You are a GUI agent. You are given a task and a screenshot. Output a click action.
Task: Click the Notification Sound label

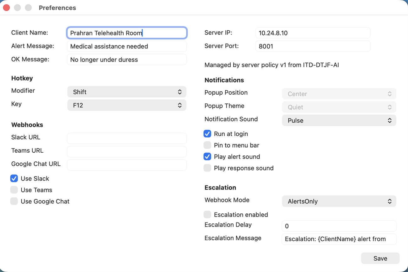click(x=231, y=119)
